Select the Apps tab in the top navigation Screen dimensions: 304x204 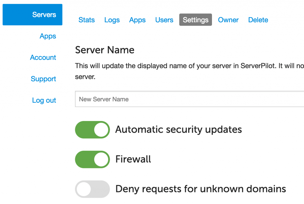pyautogui.click(x=137, y=20)
